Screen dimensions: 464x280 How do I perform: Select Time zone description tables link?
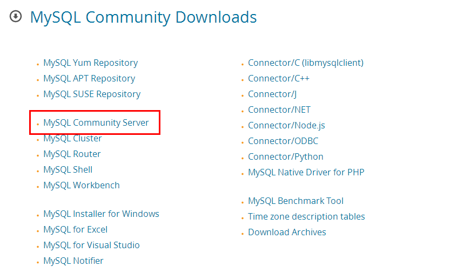(306, 217)
